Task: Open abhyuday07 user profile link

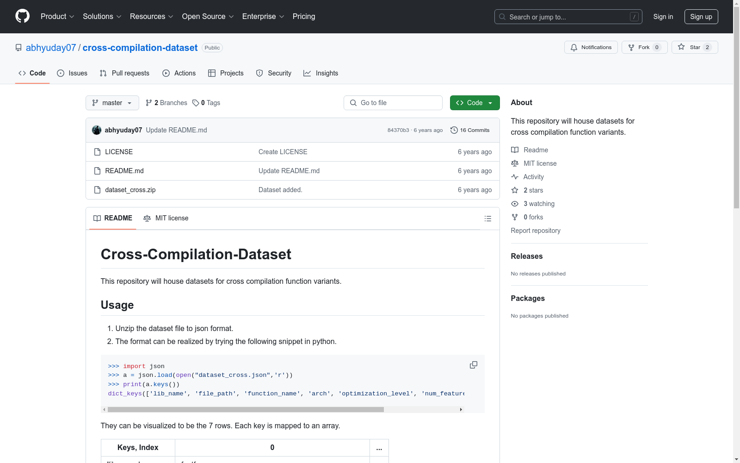Action: coord(51,48)
